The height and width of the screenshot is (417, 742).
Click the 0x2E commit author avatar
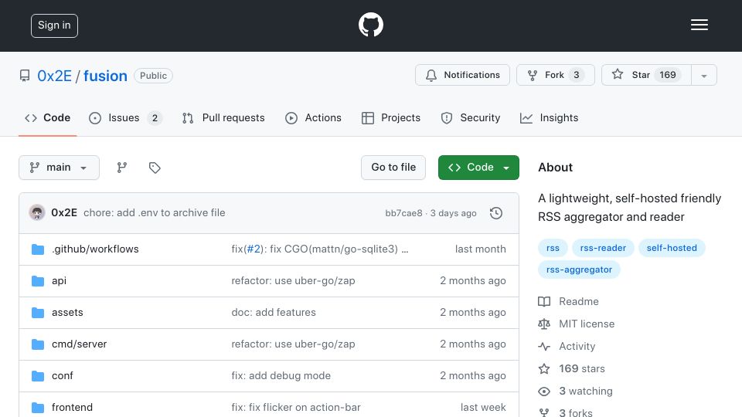point(37,213)
